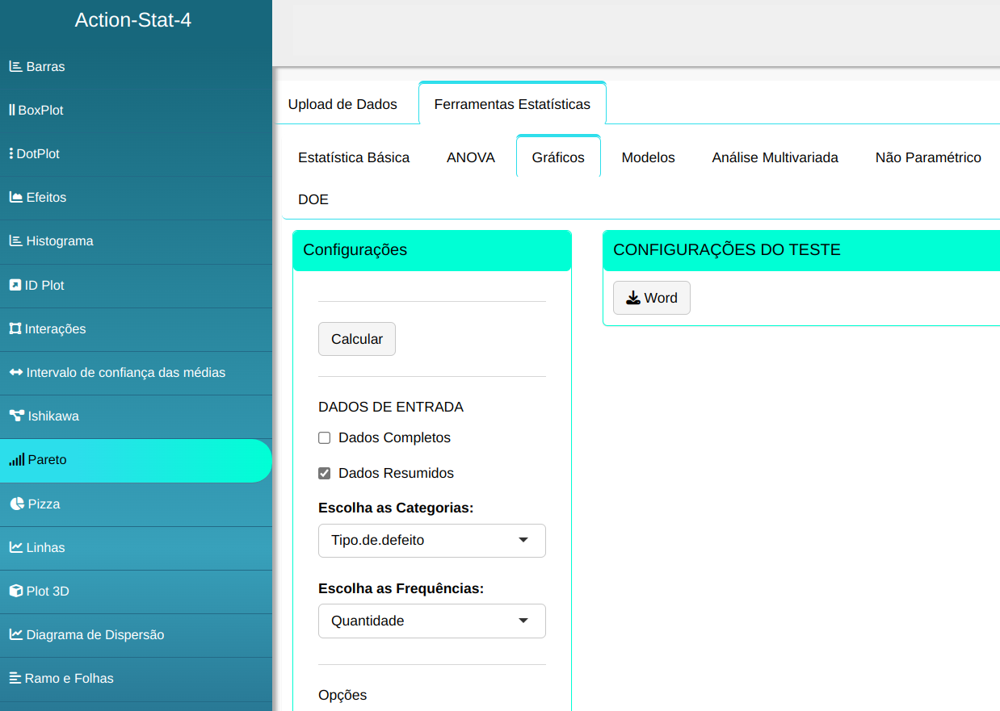This screenshot has height=711, width=1000.
Task: Go to the Análise Multivariada tab
Action: [x=775, y=158]
